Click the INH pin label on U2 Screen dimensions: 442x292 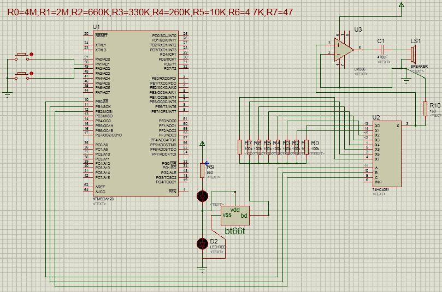pos(378,182)
